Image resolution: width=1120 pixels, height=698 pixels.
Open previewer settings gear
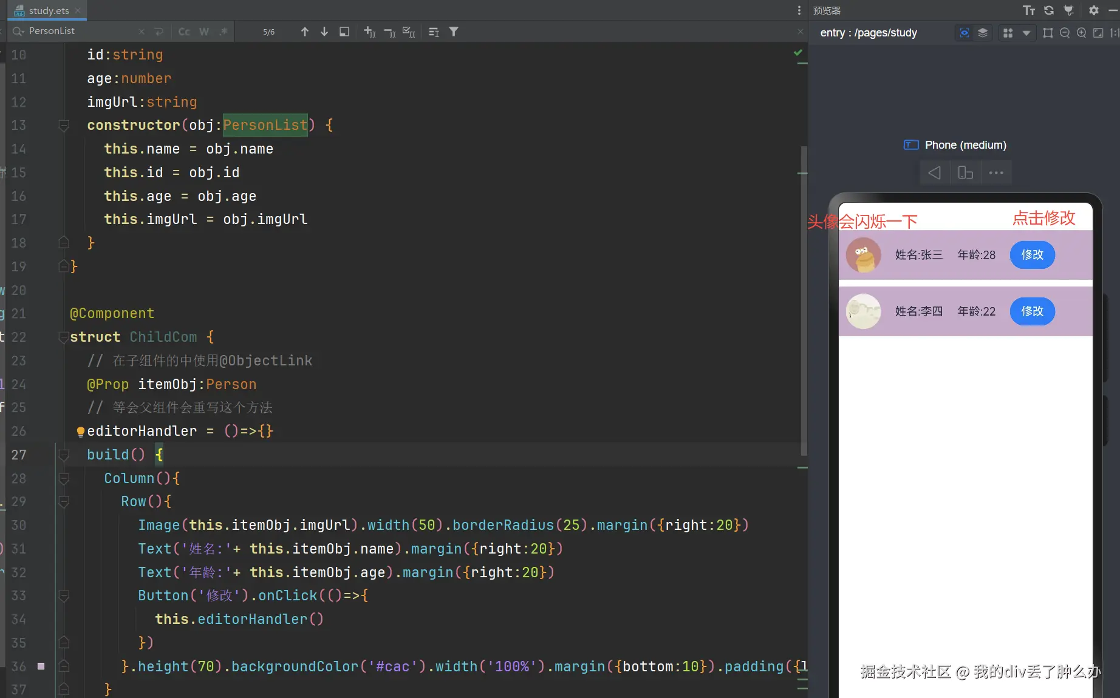1094,10
